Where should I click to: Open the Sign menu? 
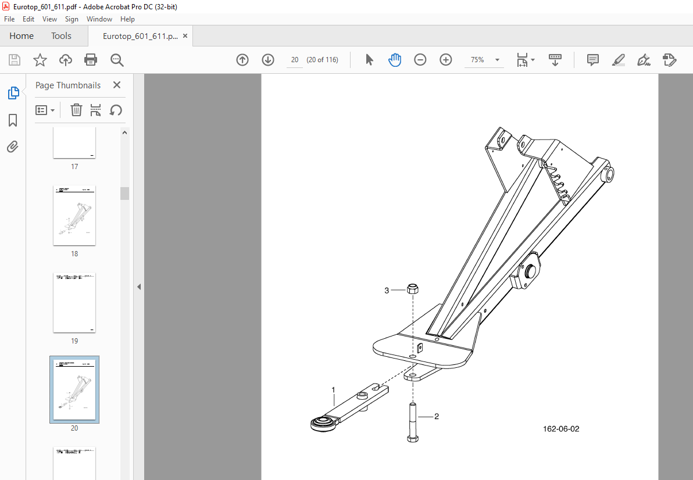click(72, 19)
